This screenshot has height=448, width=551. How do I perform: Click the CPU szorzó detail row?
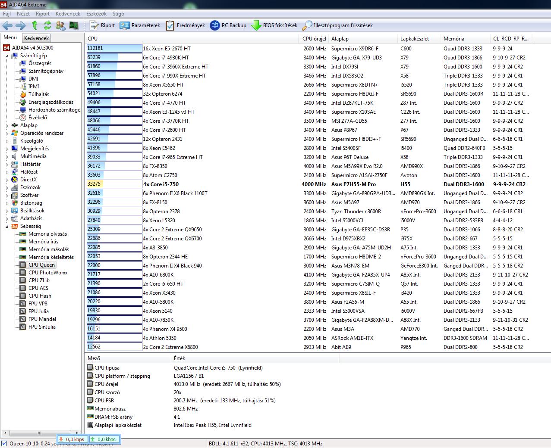pos(318,392)
